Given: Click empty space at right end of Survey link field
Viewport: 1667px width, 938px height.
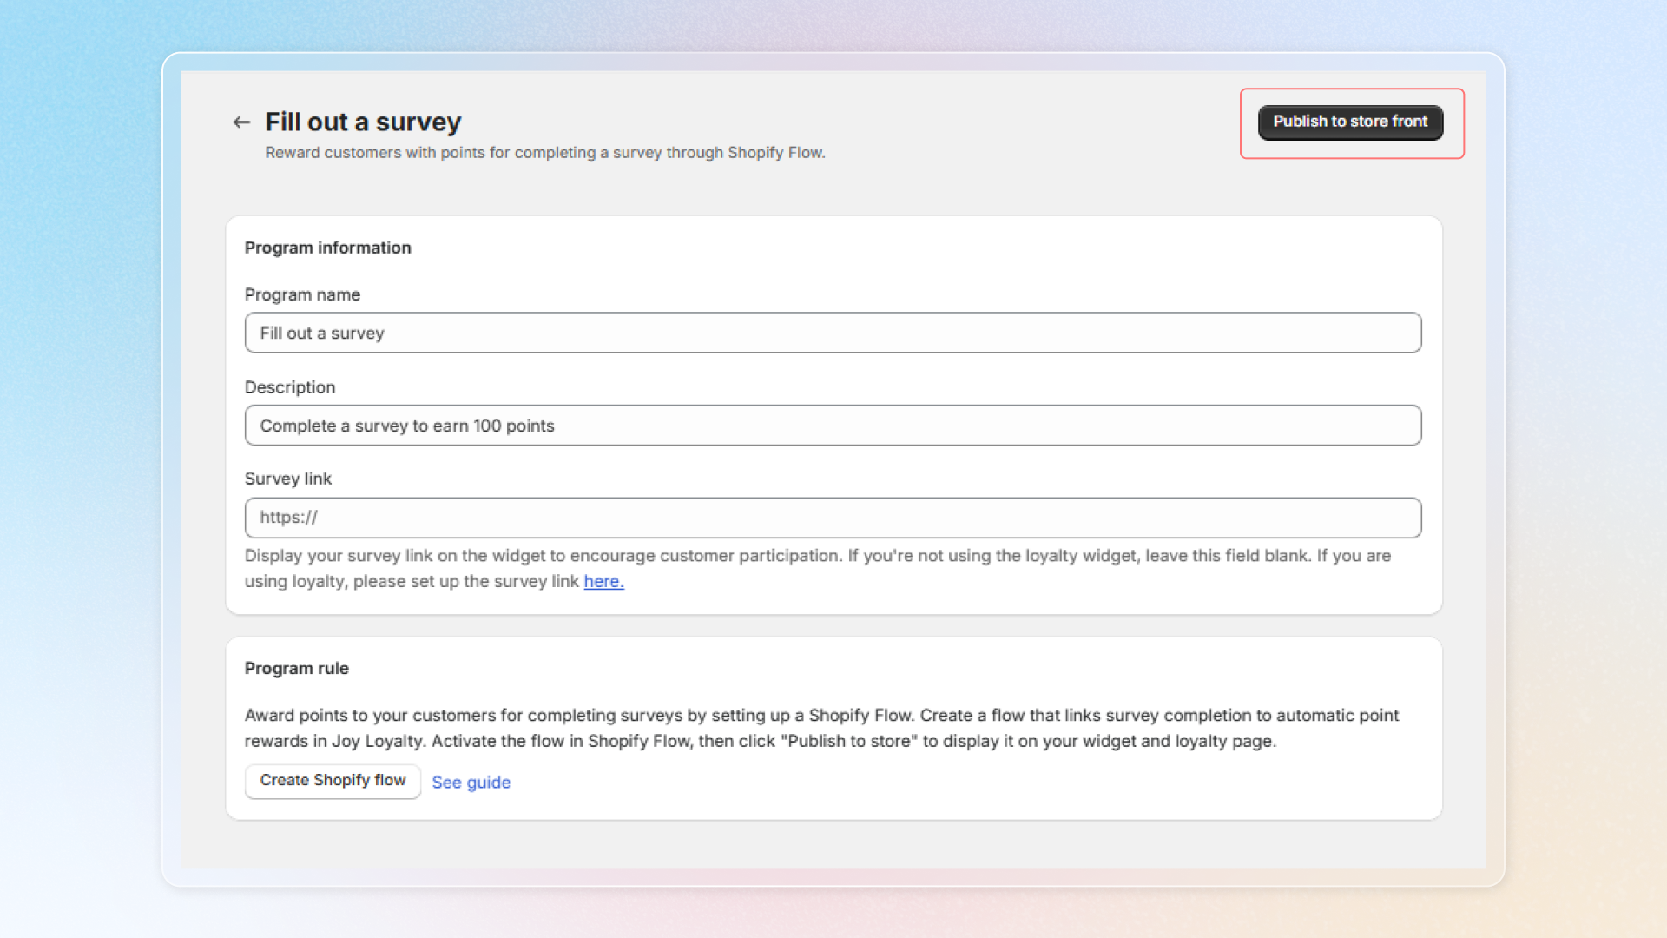Looking at the screenshot, I should [x=1354, y=518].
